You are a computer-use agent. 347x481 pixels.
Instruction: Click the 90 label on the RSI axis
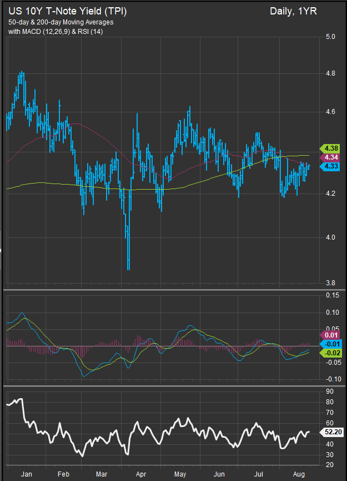click(x=330, y=392)
